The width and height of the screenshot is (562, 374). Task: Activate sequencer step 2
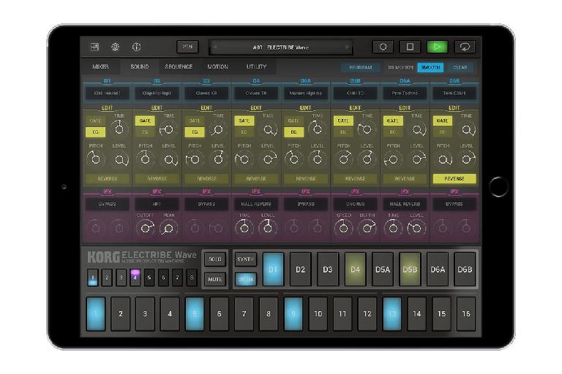click(x=121, y=313)
